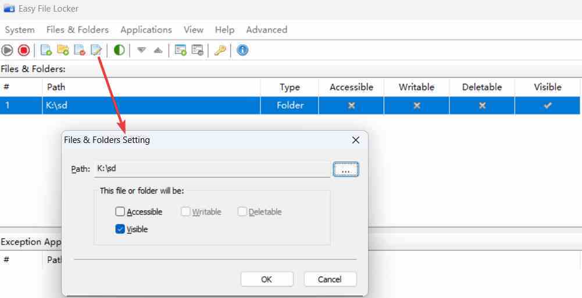The image size is (582, 298).
Task: Close the Files & Folders Setting dialog
Action: point(356,140)
